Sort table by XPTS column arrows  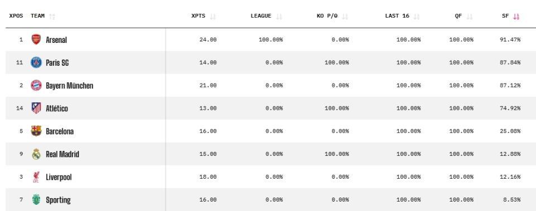click(213, 16)
